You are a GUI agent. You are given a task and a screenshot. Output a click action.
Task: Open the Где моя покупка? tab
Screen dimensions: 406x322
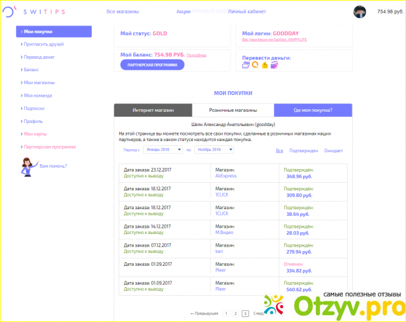pos(312,110)
